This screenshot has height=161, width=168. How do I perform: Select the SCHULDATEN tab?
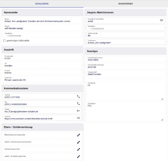coord(42,4)
